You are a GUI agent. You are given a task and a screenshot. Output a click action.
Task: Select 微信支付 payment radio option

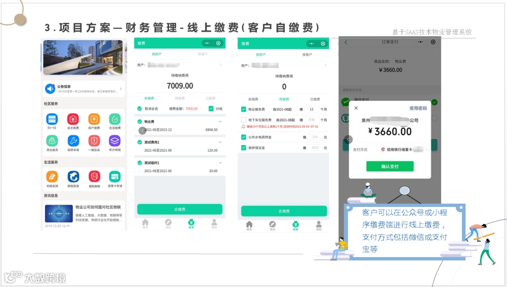(x=434, y=102)
